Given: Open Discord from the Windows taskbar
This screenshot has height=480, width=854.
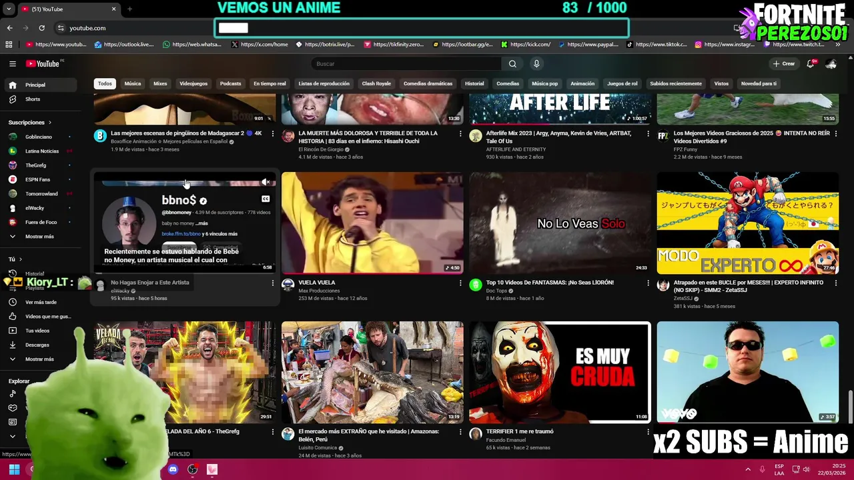Looking at the screenshot, I should click(173, 469).
